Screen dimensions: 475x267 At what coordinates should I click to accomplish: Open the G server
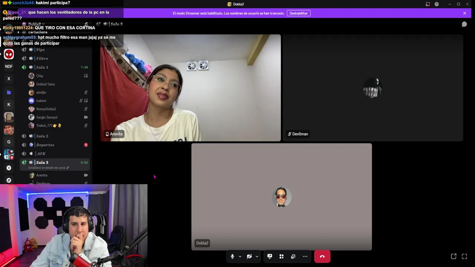(9, 142)
